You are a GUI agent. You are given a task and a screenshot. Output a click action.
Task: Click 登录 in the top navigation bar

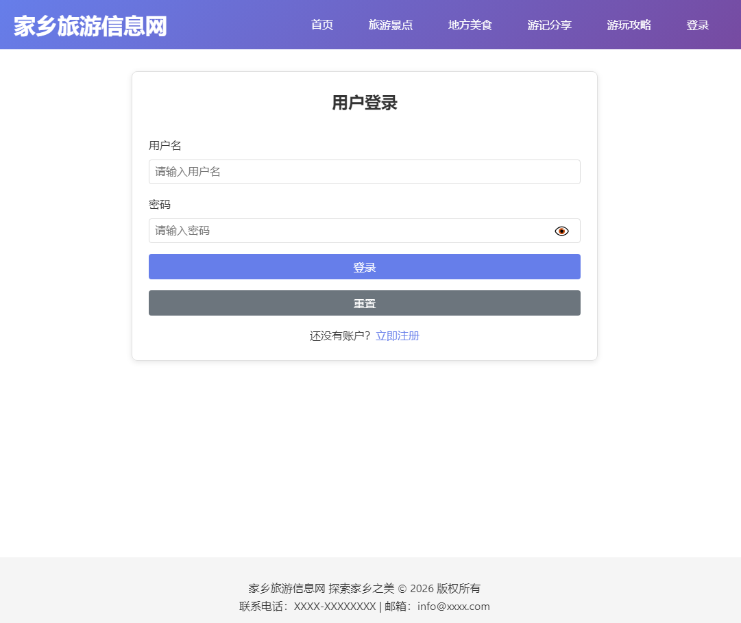point(698,25)
